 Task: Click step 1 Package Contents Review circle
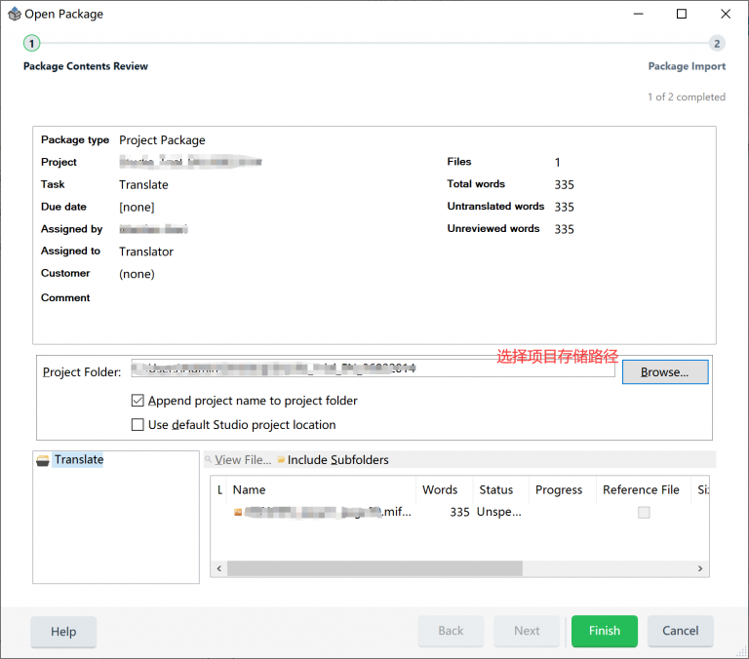(32, 43)
